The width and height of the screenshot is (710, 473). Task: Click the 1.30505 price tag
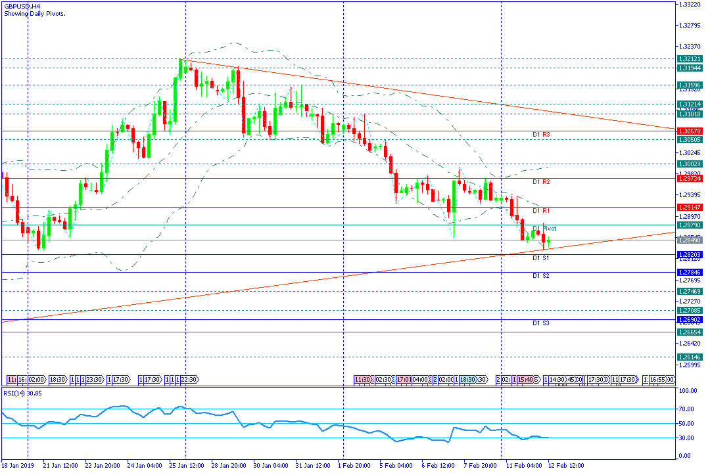click(690, 140)
